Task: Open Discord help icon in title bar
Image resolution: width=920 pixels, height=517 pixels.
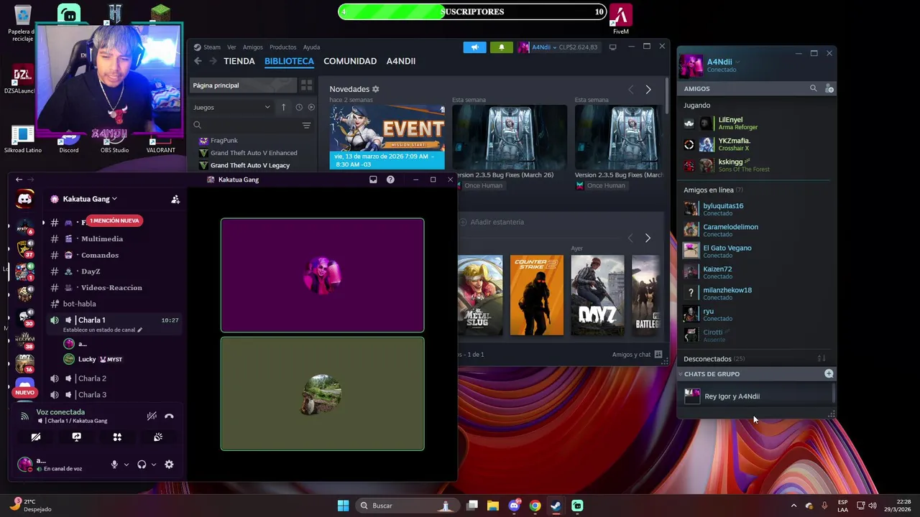Action: click(390, 180)
